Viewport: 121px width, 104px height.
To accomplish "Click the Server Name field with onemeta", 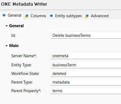I will point(86,56).
